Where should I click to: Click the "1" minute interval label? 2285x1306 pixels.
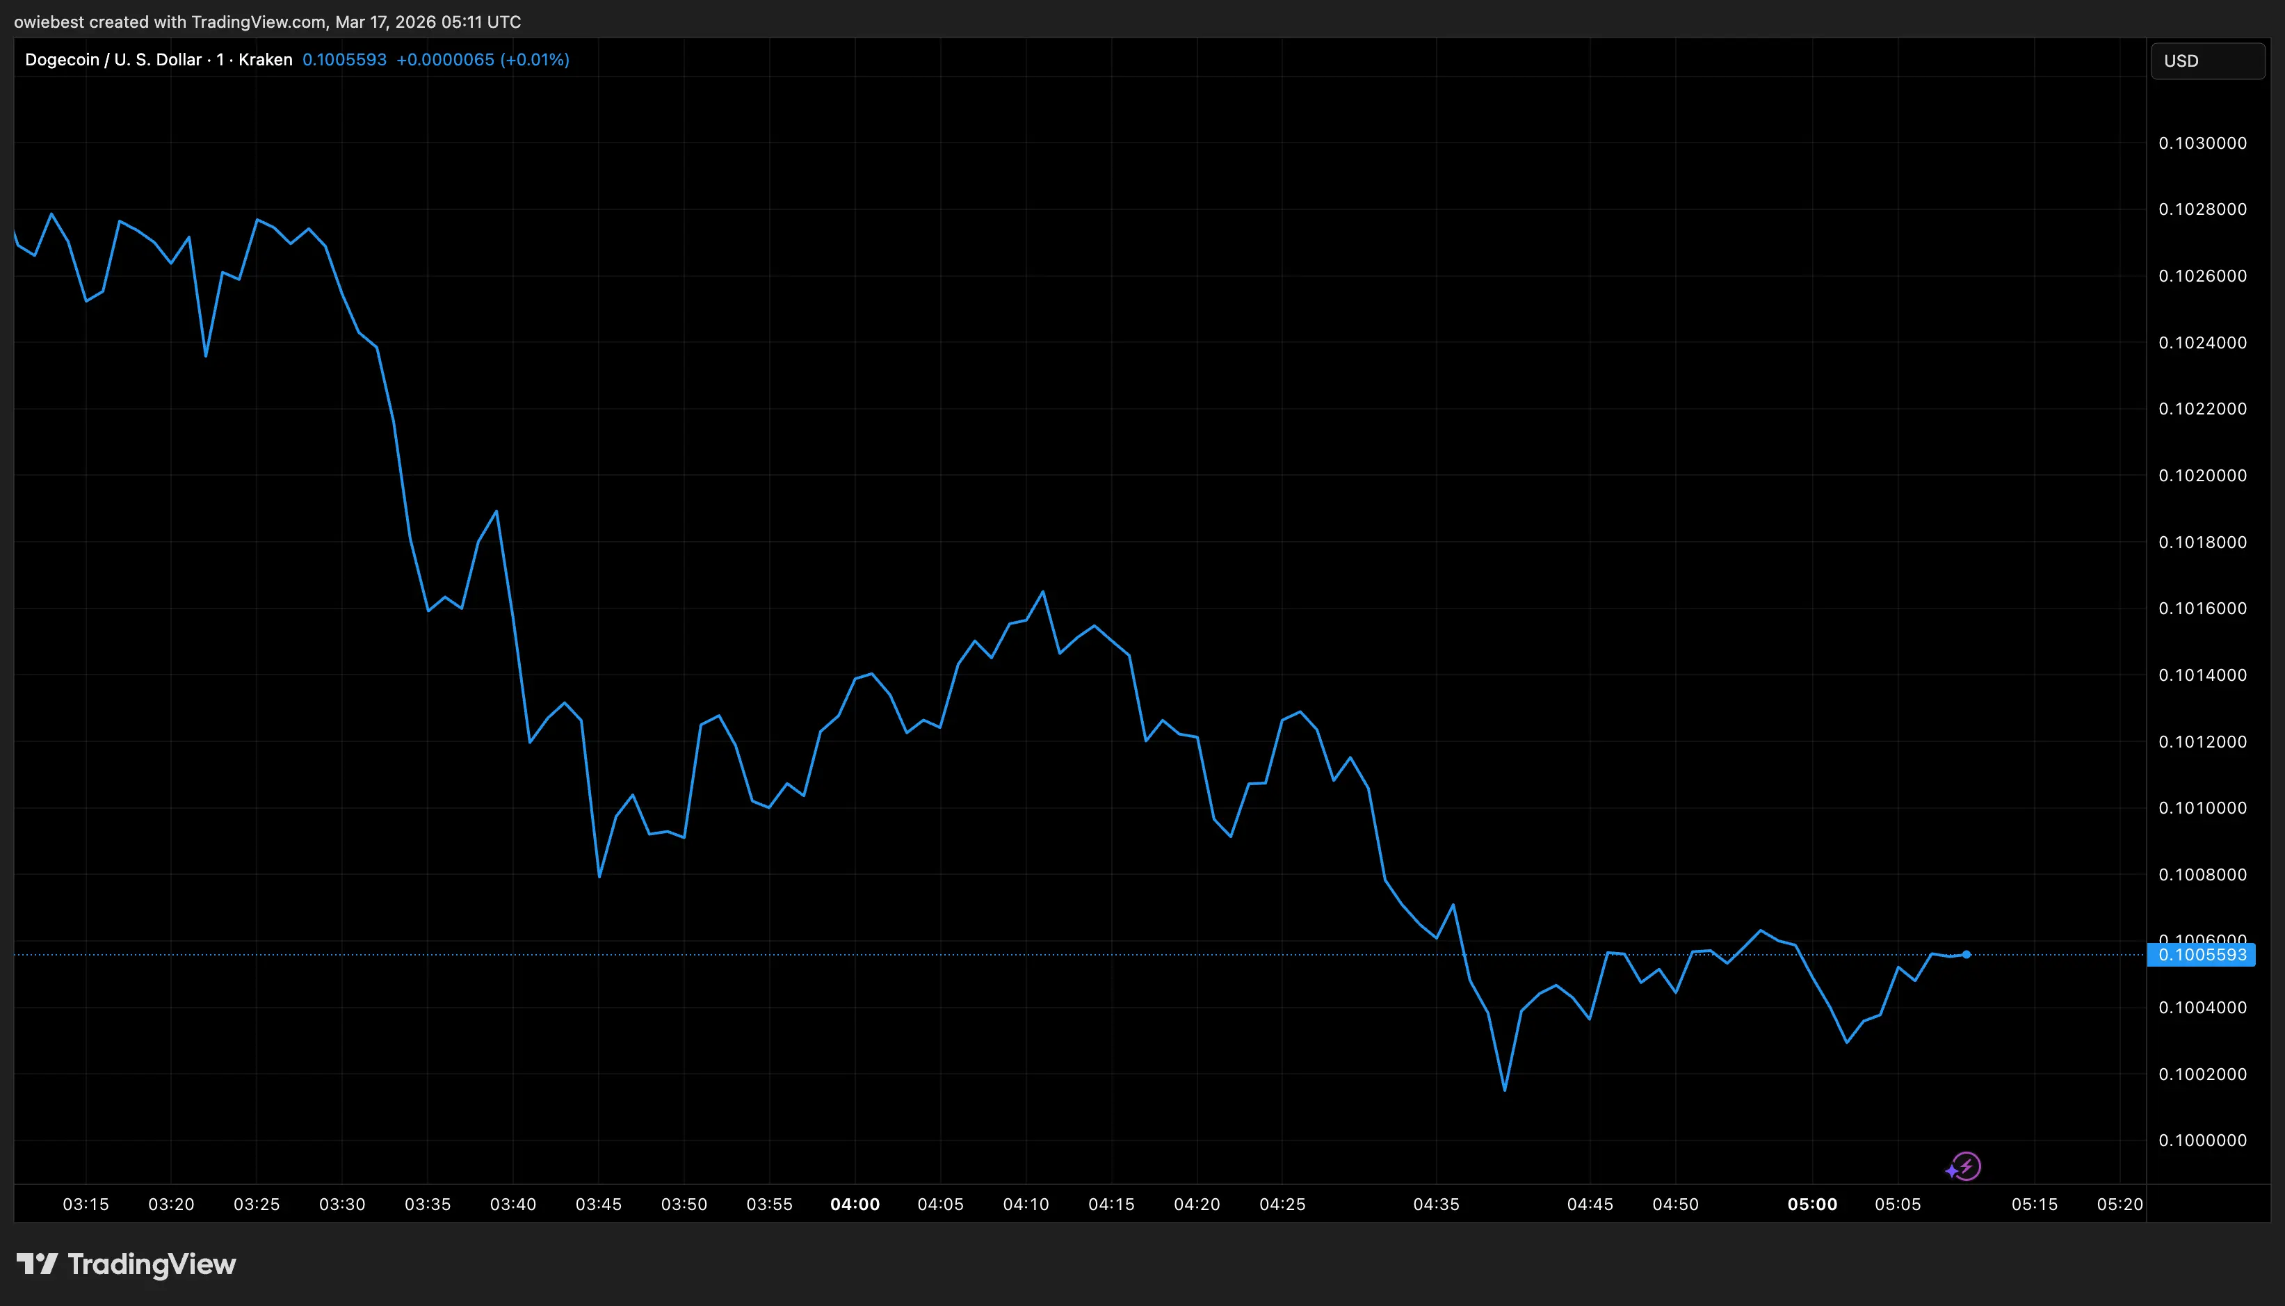pyautogui.click(x=218, y=59)
